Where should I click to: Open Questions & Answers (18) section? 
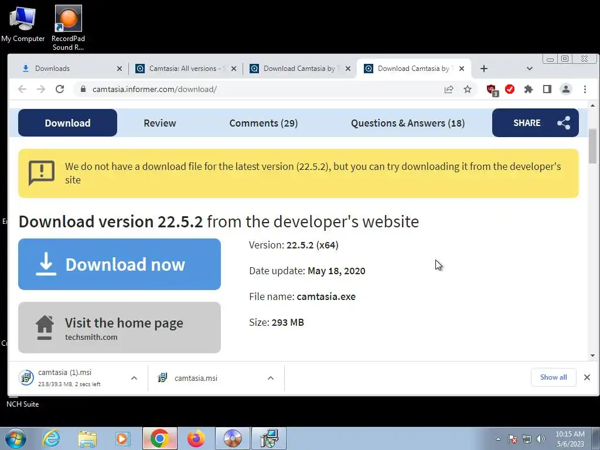coord(408,123)
